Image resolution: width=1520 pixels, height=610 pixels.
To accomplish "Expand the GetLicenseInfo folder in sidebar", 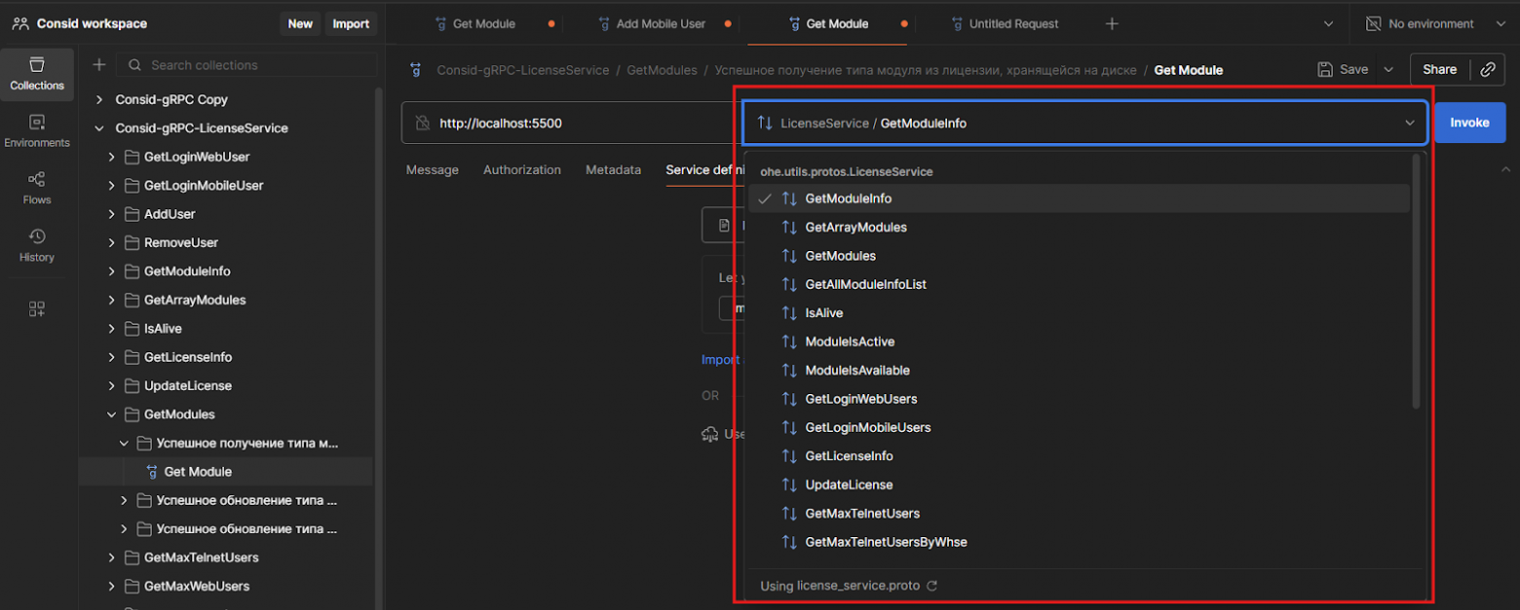I will [111, 357].
